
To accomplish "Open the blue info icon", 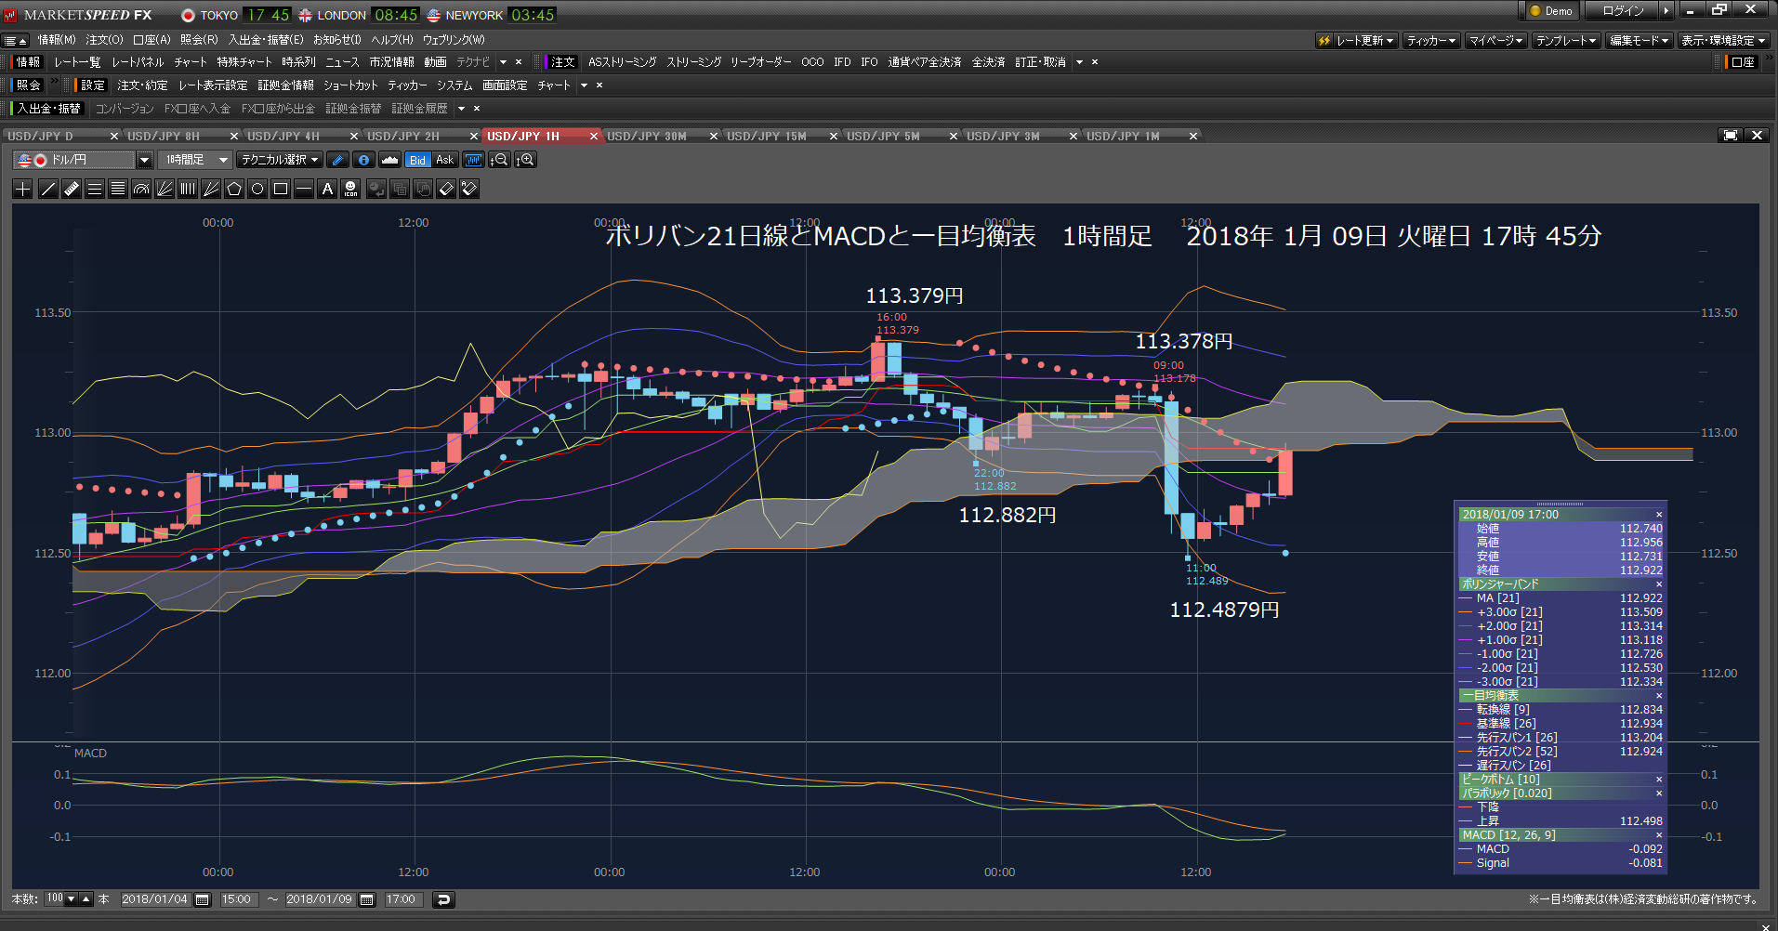I will click(364, 160).
